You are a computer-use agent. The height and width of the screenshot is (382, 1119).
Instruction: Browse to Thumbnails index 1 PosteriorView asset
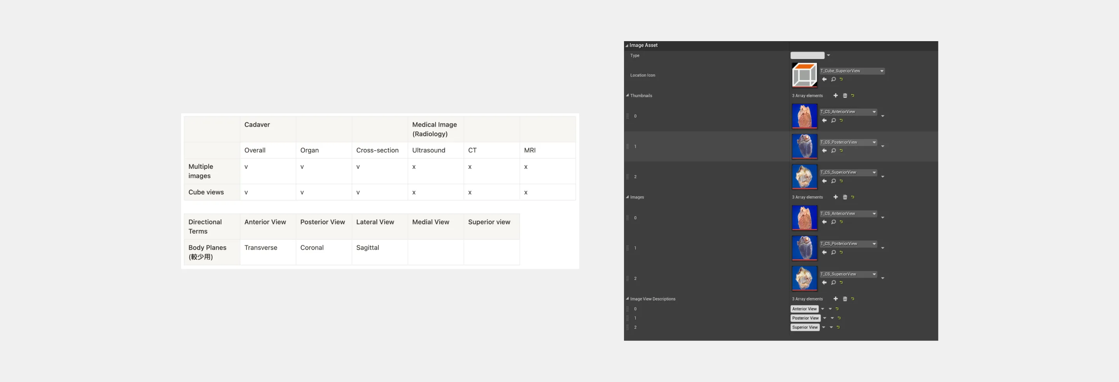(x=833, y=151)
